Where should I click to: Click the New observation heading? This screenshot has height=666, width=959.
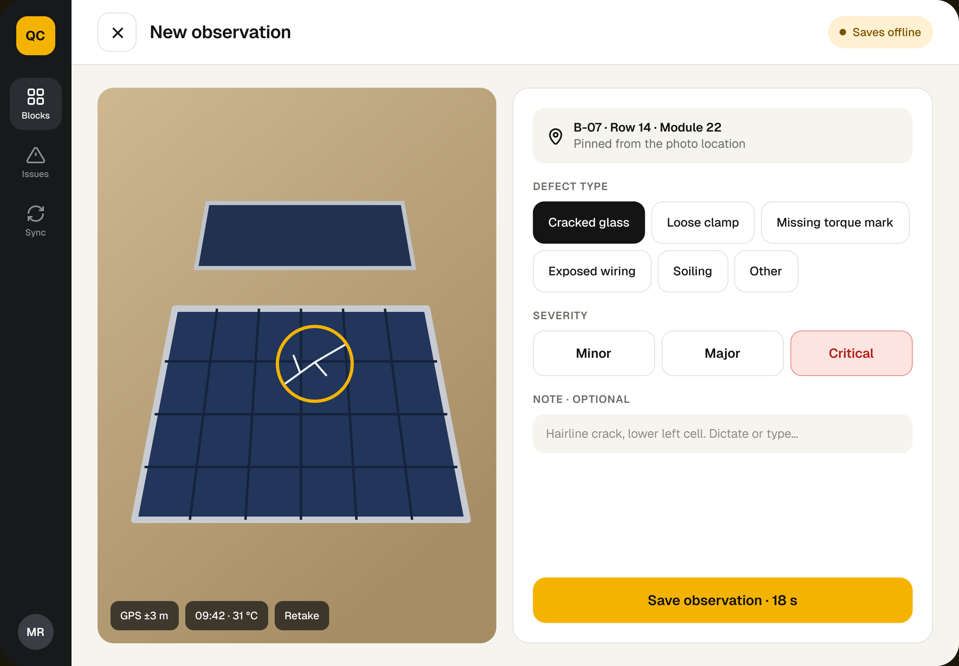[220, 32]
